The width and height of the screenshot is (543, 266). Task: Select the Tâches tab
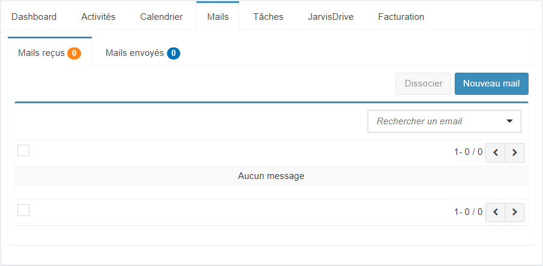(x=268, y=17)
